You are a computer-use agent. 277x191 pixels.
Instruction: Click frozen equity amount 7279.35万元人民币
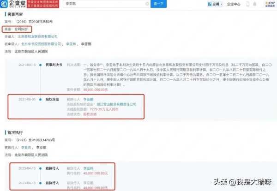click(x=104, y=109)
